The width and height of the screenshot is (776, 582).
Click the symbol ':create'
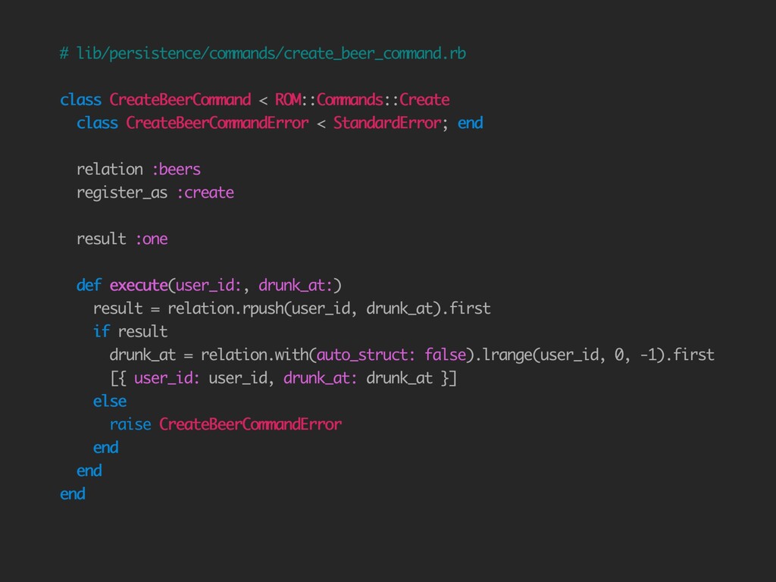tap(205, 192)
